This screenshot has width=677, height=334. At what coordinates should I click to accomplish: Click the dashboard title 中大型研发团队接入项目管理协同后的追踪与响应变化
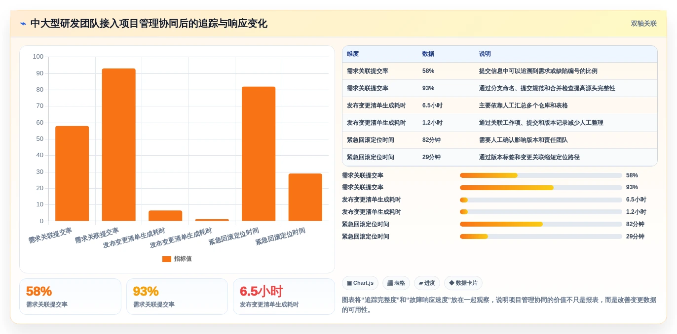[x=149, y=24]
